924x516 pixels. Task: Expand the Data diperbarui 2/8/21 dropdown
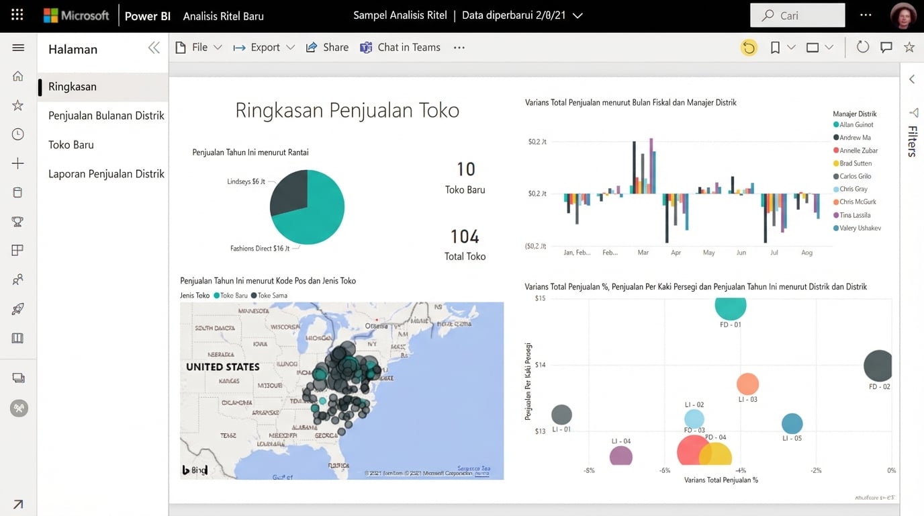tap(576, 15)
